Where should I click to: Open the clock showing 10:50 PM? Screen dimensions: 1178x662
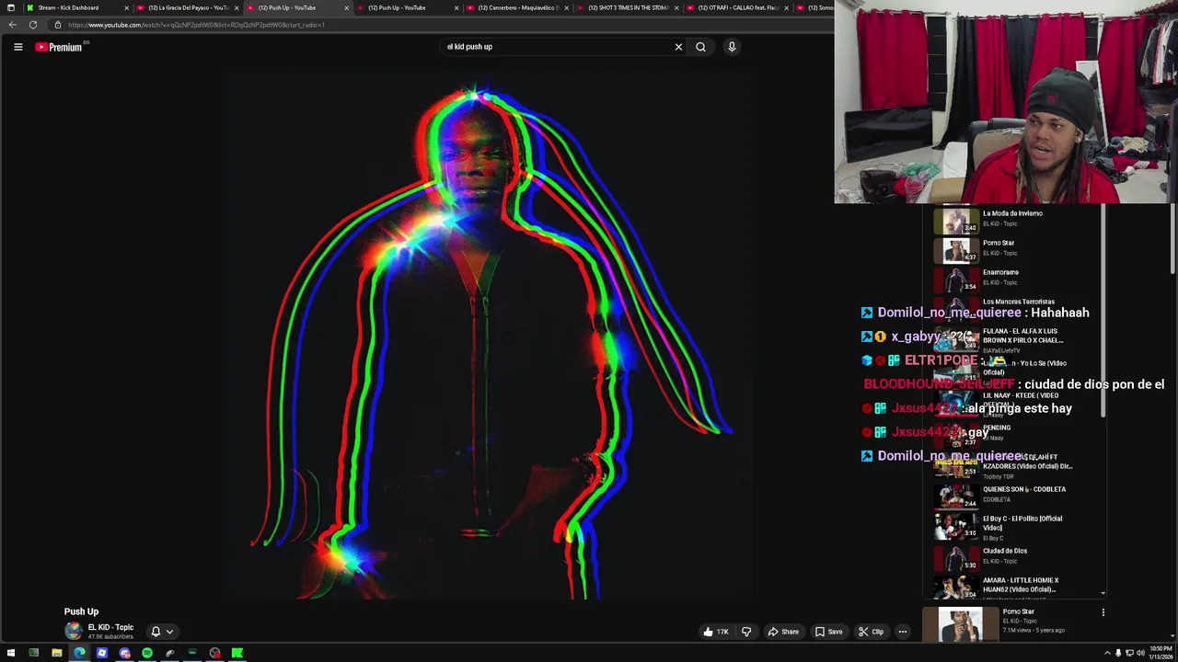click(x=1159, y=653)
